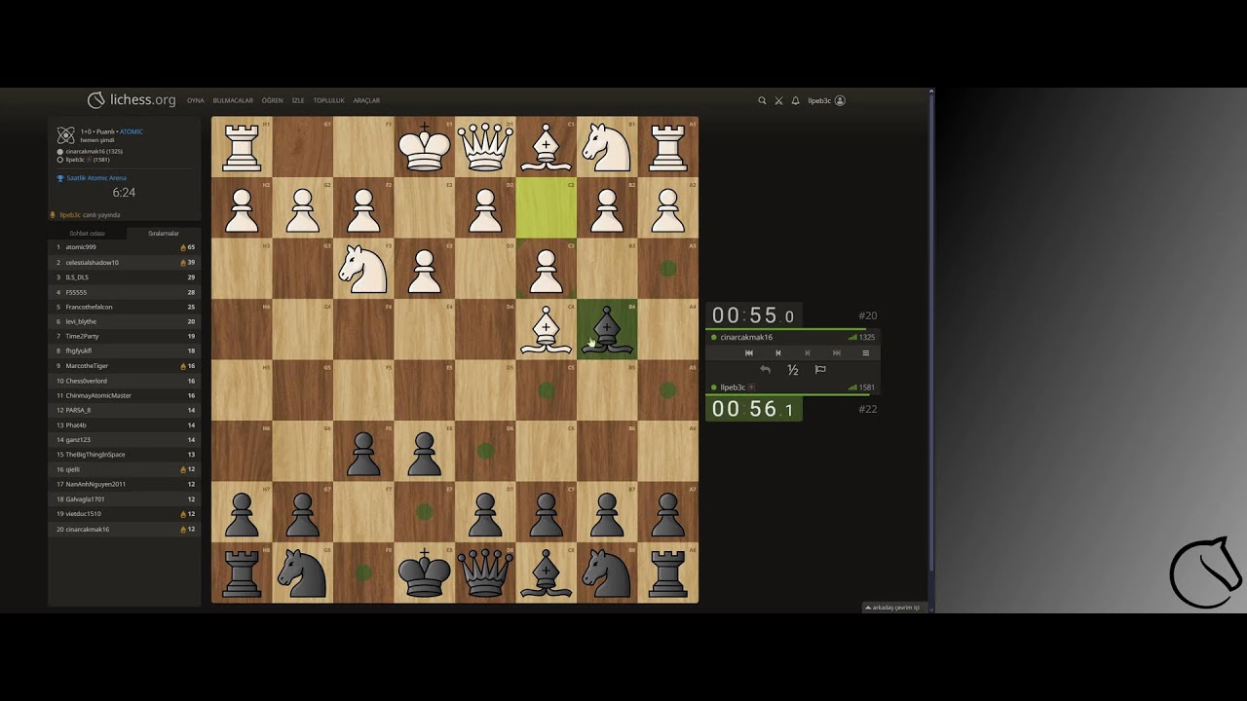The image size is (1247, 701).
Task: Open the arkadaş çevrim içi friends box
Action: pyautogui.click(x=894, y=607)
